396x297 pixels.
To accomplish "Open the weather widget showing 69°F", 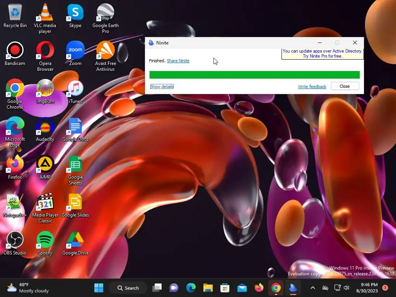I will point(28,288).
